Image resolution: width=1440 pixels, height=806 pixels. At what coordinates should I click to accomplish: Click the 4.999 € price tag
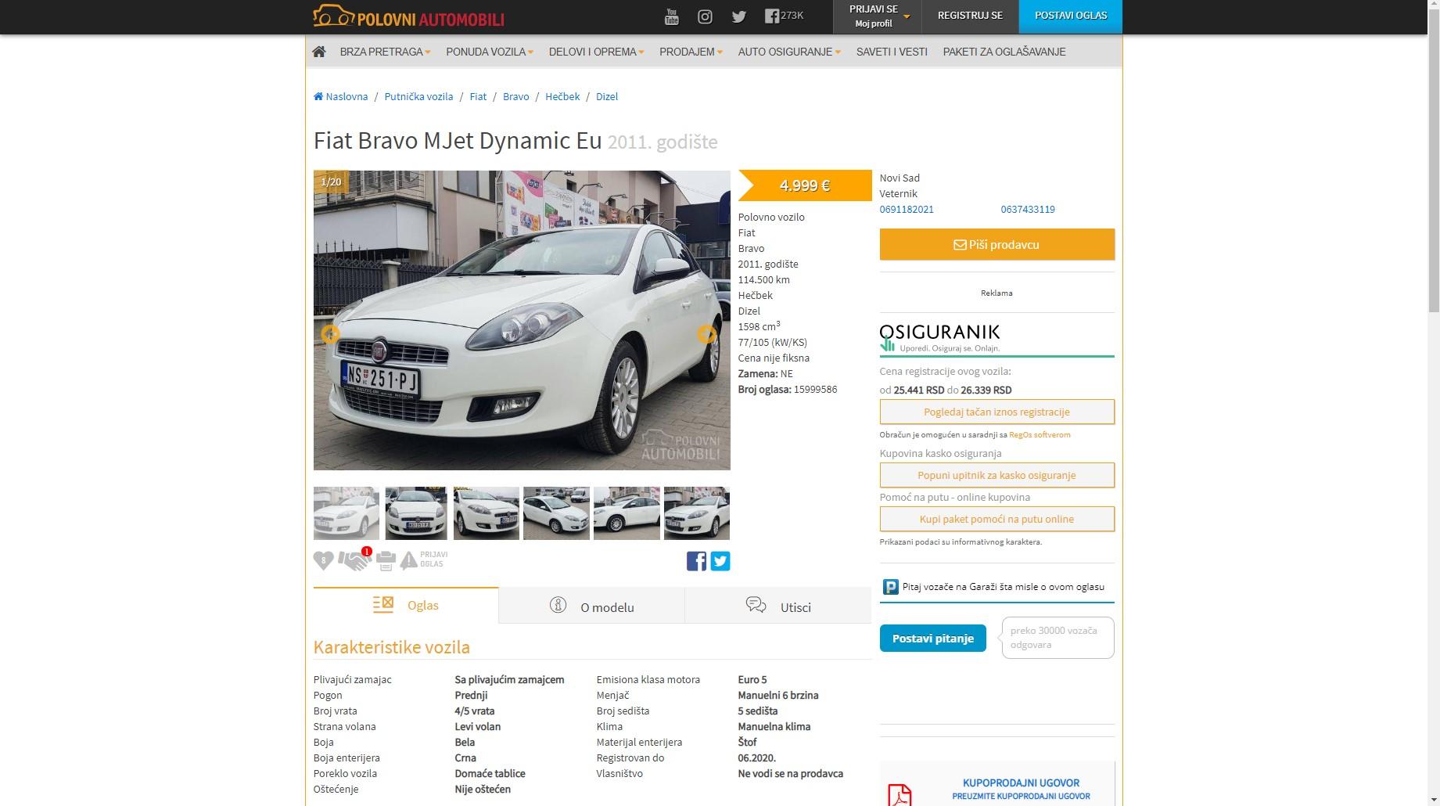[805, 185]
